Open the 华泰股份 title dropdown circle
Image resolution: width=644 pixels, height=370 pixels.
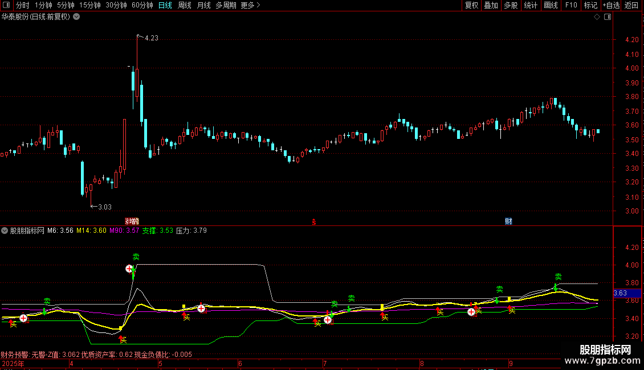point(76,17)
